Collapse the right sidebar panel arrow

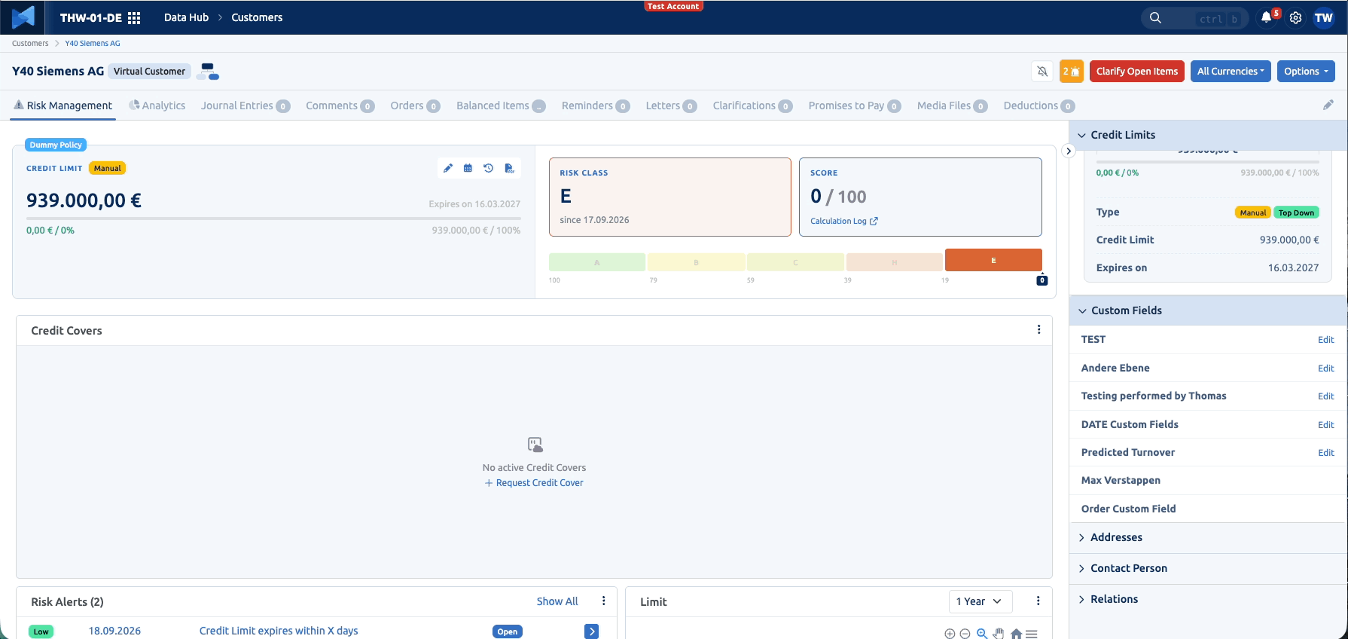tap(1068, 151)
